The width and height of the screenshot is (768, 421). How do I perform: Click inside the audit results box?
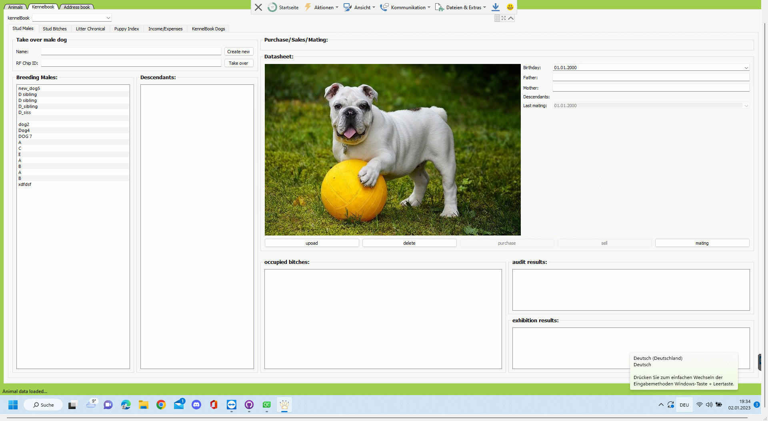click(631, 290)
